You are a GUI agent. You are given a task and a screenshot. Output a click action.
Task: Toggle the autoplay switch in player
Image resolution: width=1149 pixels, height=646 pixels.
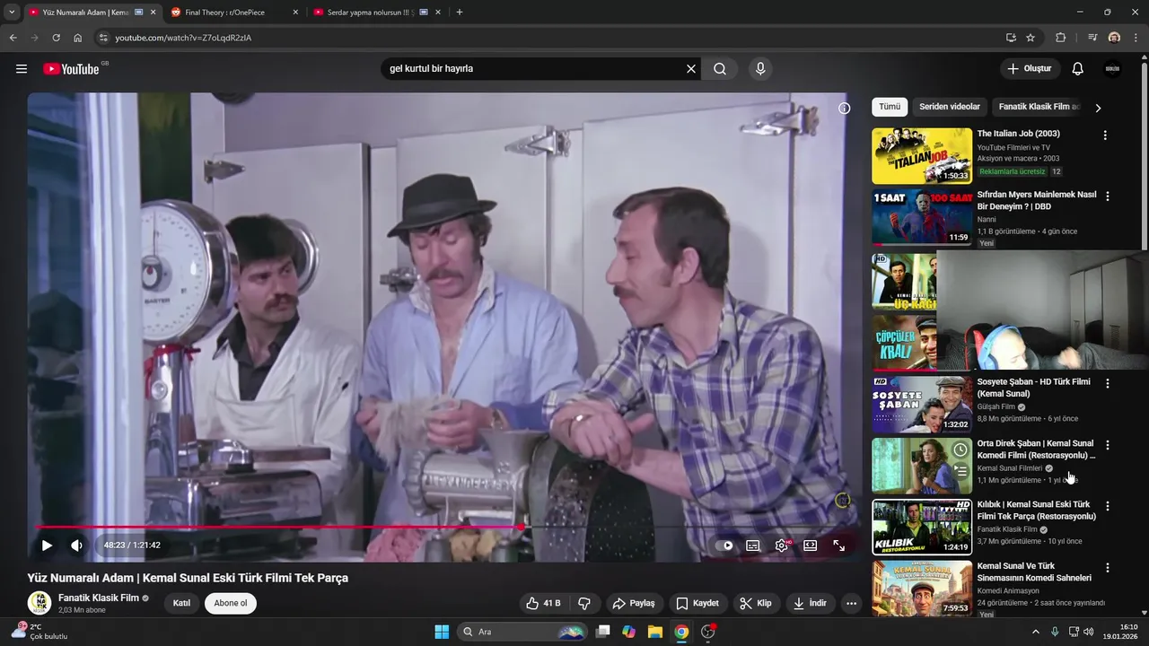[x=725, y=546]
